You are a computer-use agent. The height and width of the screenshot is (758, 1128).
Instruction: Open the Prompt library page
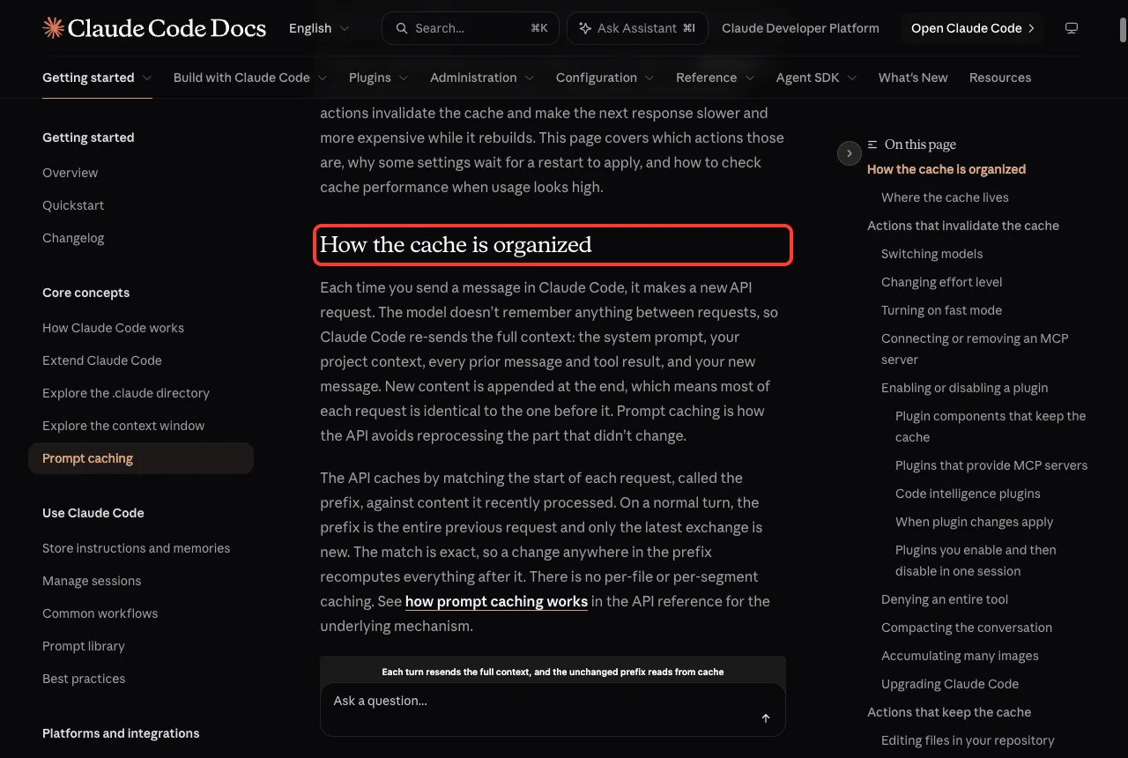[84, 646]
